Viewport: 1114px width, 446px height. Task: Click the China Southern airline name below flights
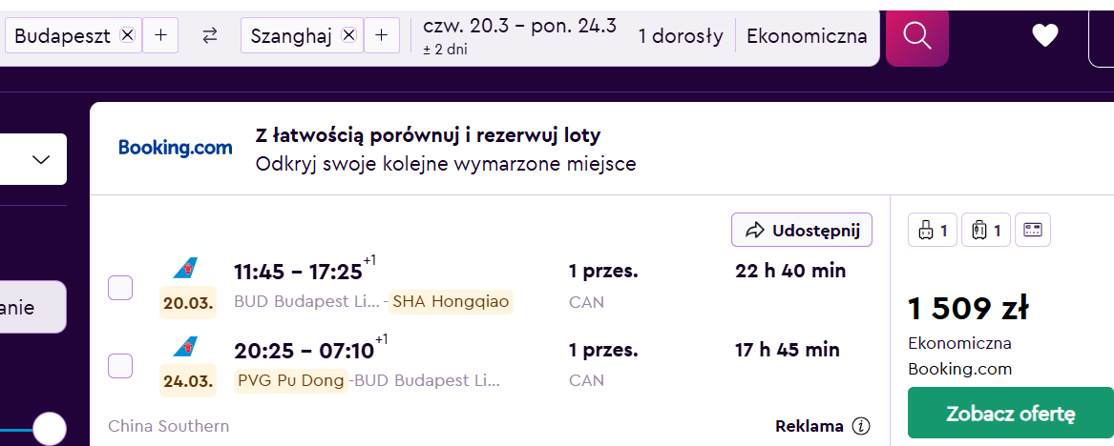(168, 426)
